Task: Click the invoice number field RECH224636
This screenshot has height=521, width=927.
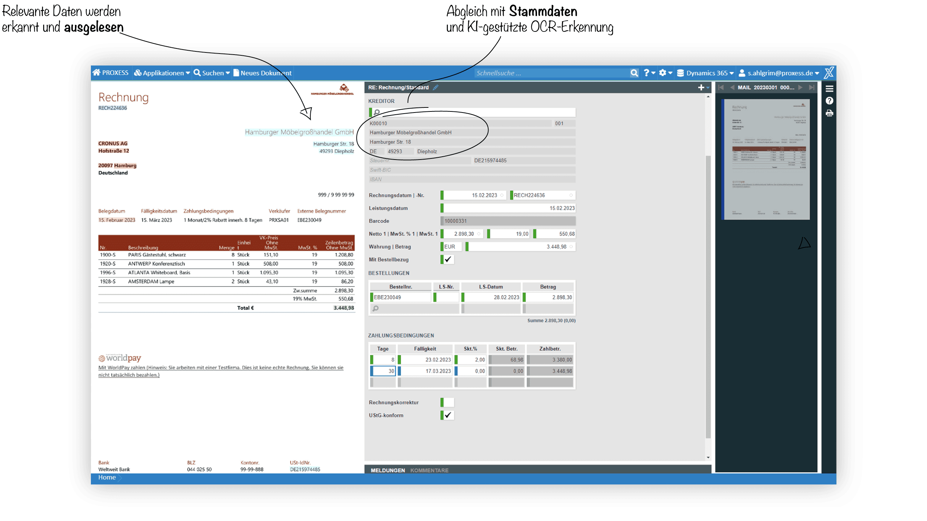Action: pyautogui.click(x=543, y=195)
